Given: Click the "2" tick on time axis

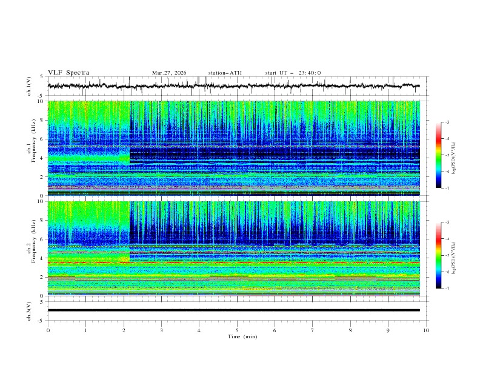Looking at the screenshot, I should click(x=124, y=330).
